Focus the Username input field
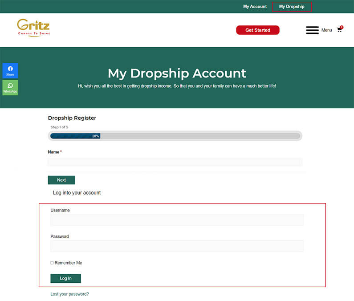354x301 pixels. 177,220
